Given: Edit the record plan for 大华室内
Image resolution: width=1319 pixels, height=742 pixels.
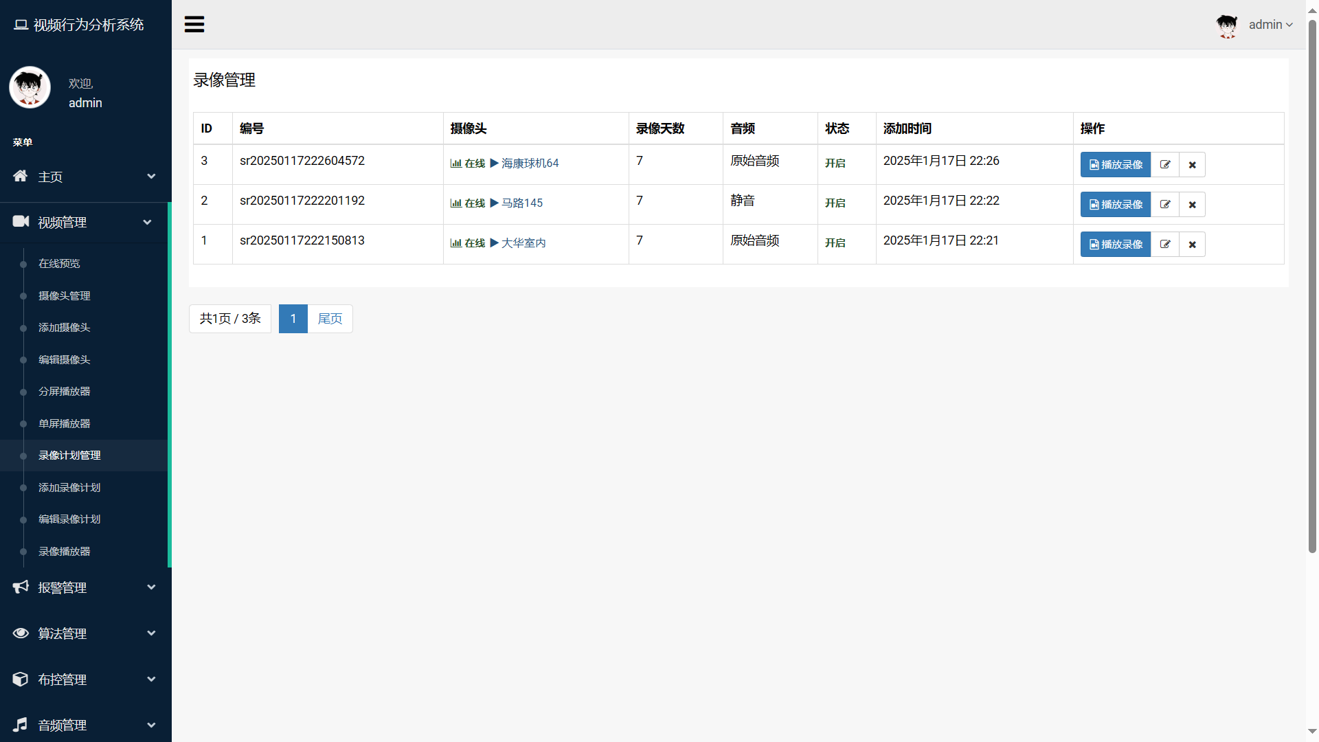Looking at the screenshot, I should 1165,245.
